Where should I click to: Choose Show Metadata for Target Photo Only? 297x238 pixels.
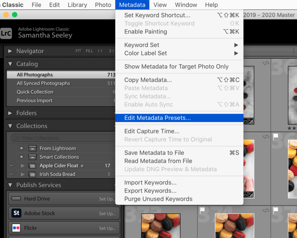[179, 67]
